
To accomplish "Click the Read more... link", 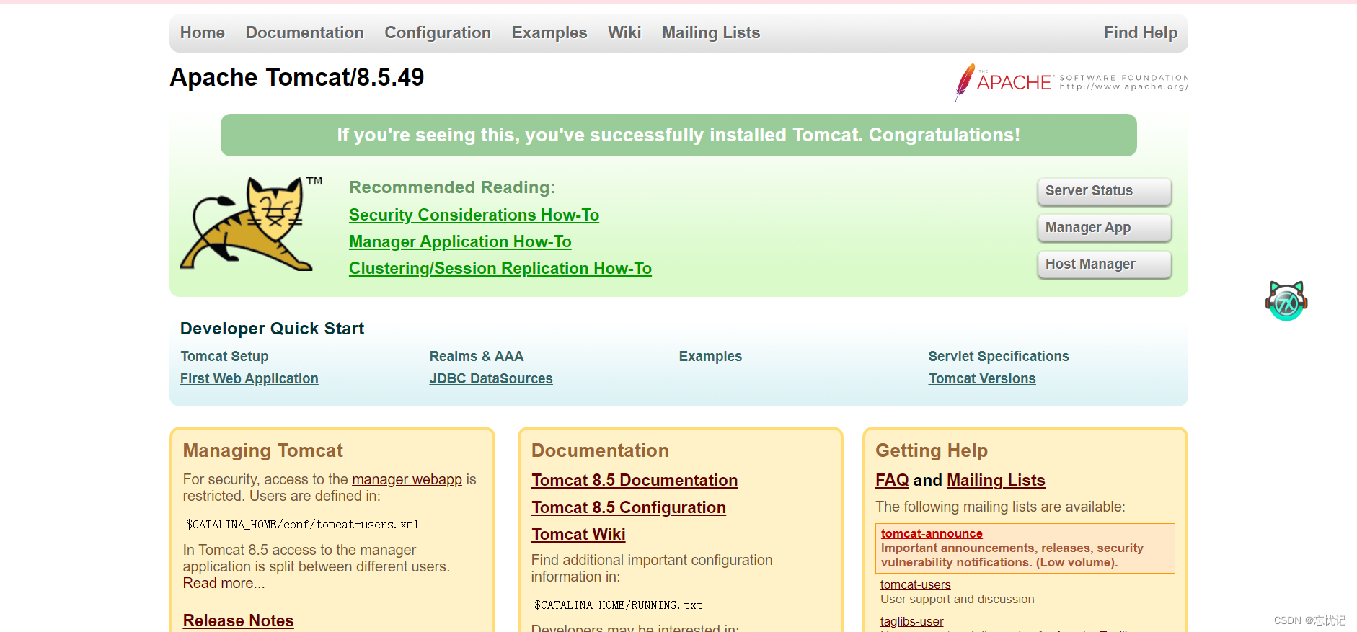I will coord(224,583).
